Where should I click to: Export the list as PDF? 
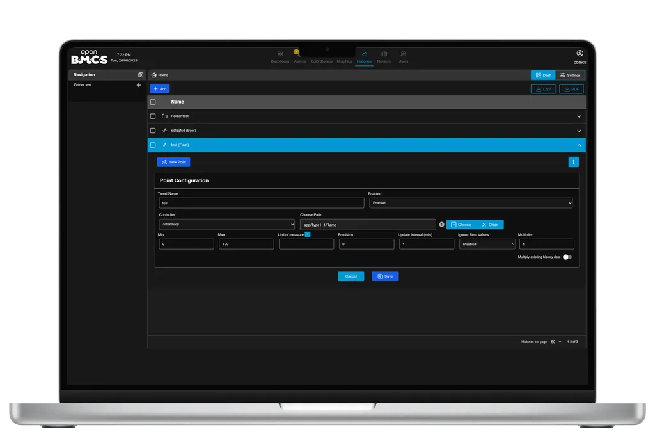click(571, 90)
